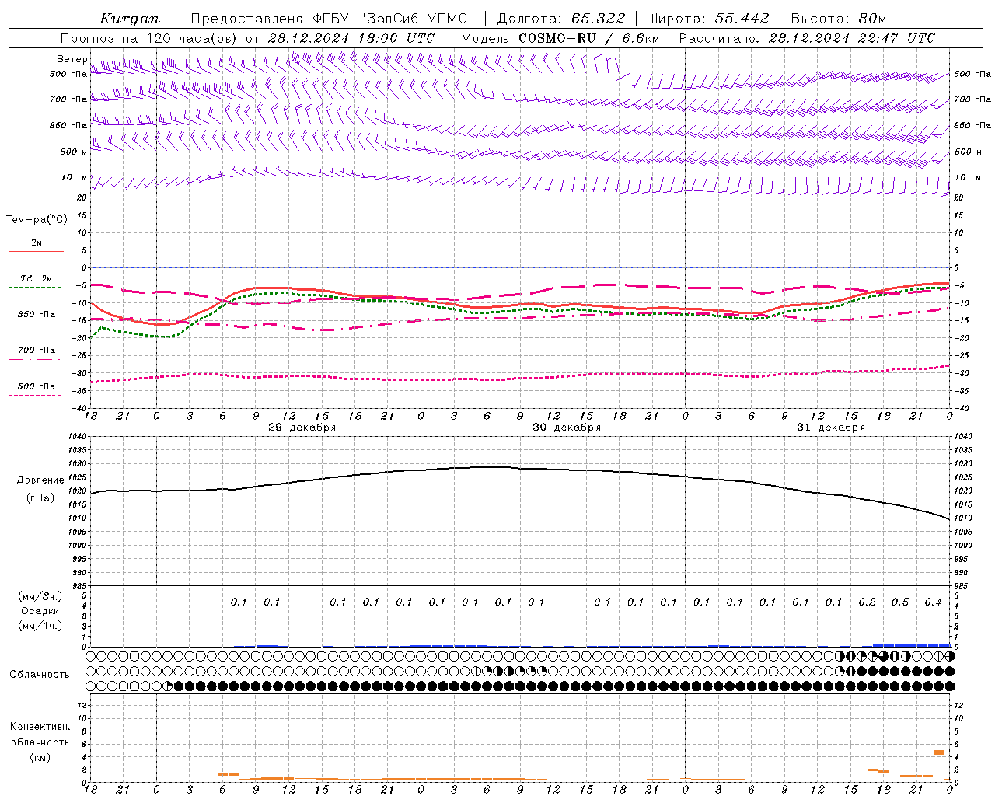Viewport: 995px width, 796px height.
Task: Click the (мм/3ч.) precipitation unit label
Action: click(x=40, y=596)
